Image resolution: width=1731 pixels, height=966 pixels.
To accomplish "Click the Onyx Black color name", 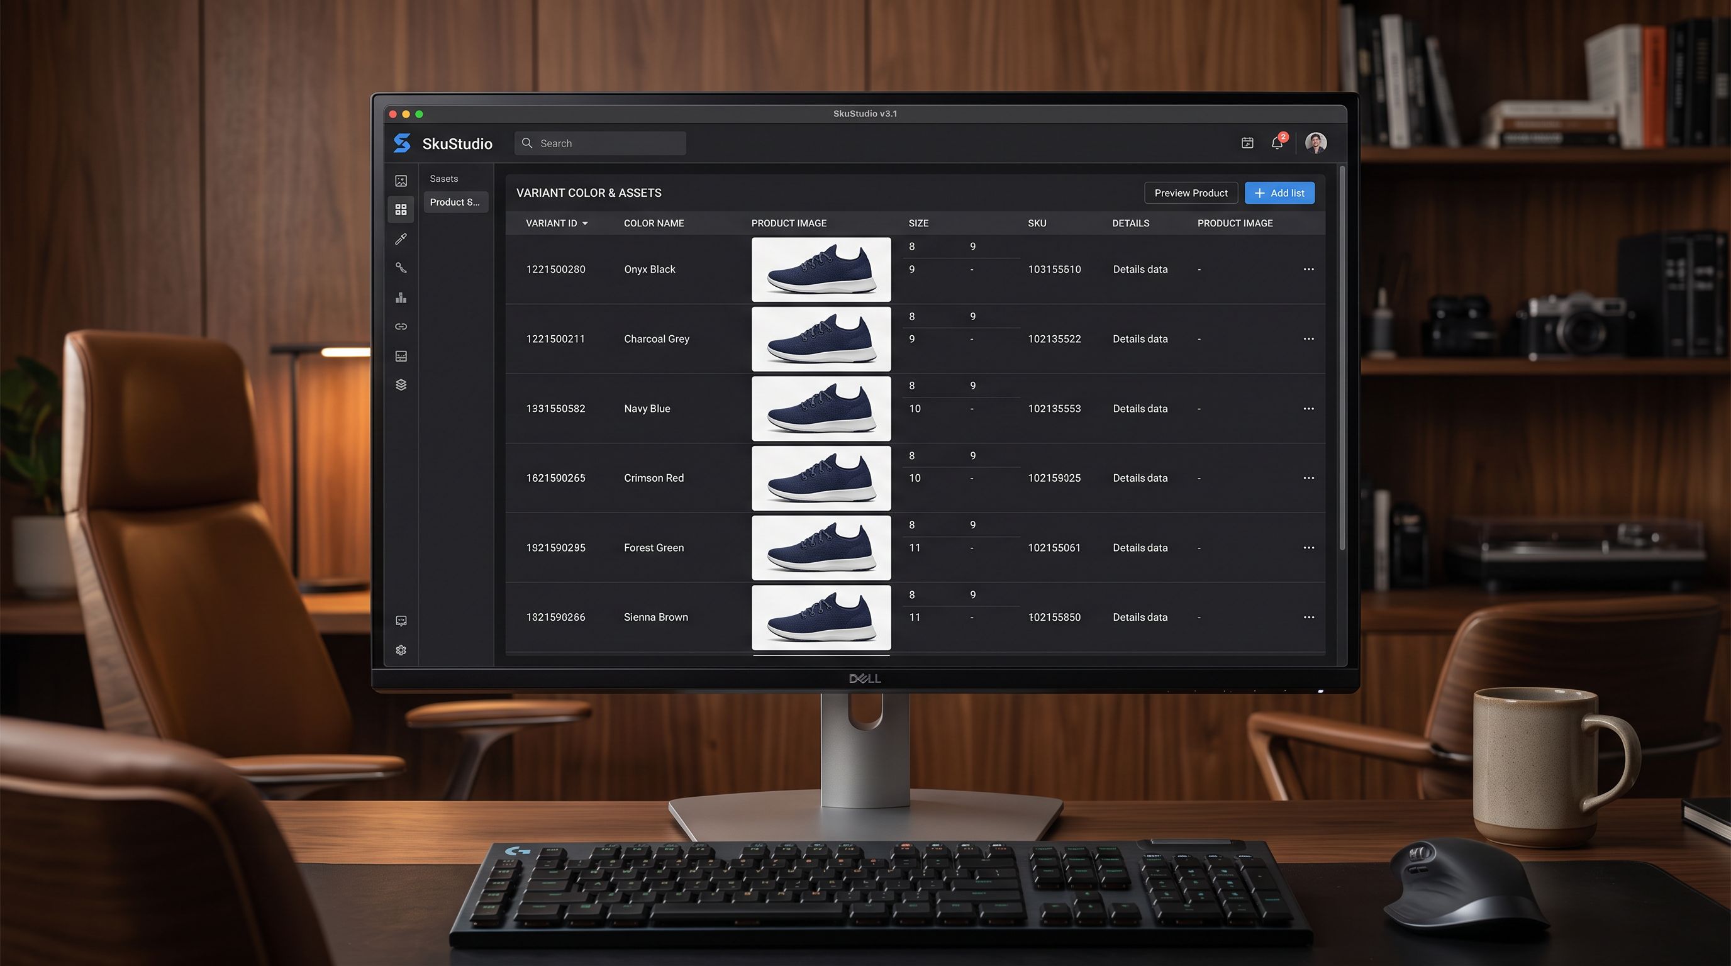I will point(649,269).
